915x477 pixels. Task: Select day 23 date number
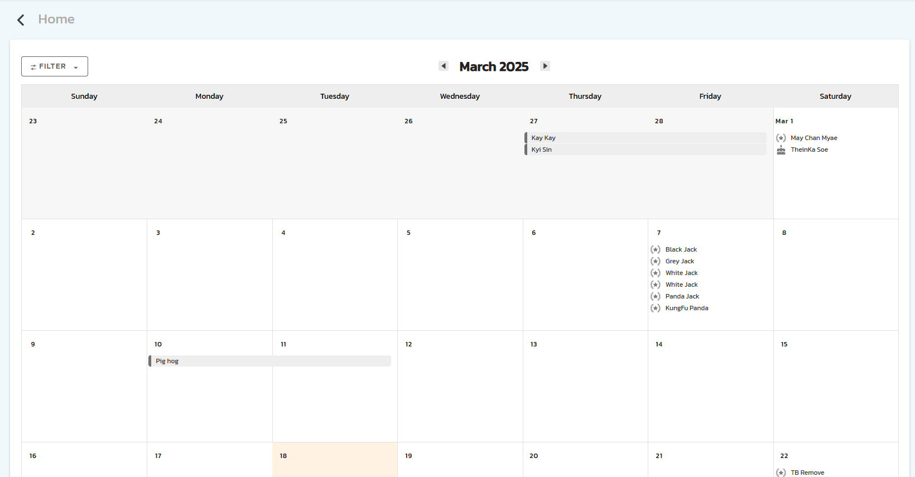33,121
